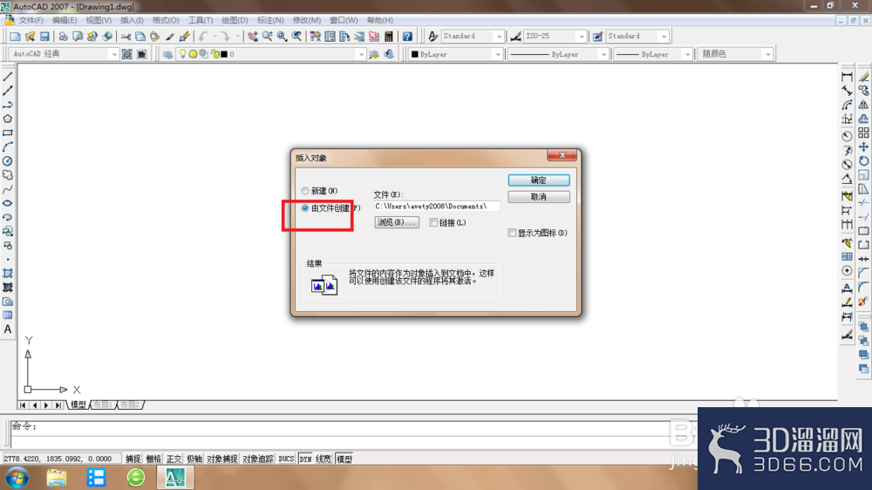Image resolution: width=872 pixels, height=490 pixels.
Task: Toggle 对象捕捉 object snap in status bar
Action: point(222,459)
